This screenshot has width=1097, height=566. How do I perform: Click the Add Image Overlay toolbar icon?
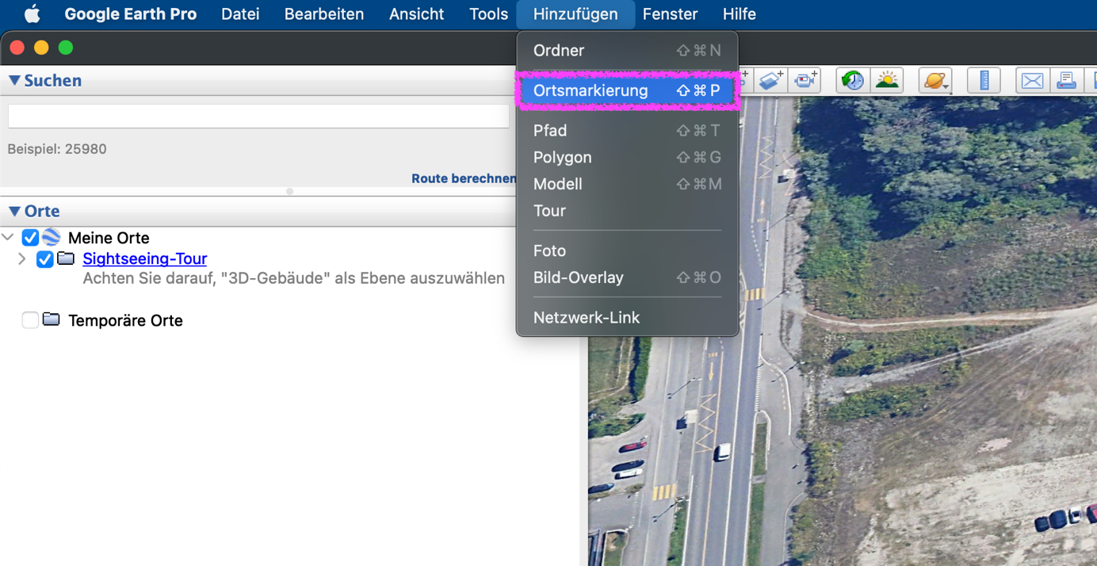(770, 80)
